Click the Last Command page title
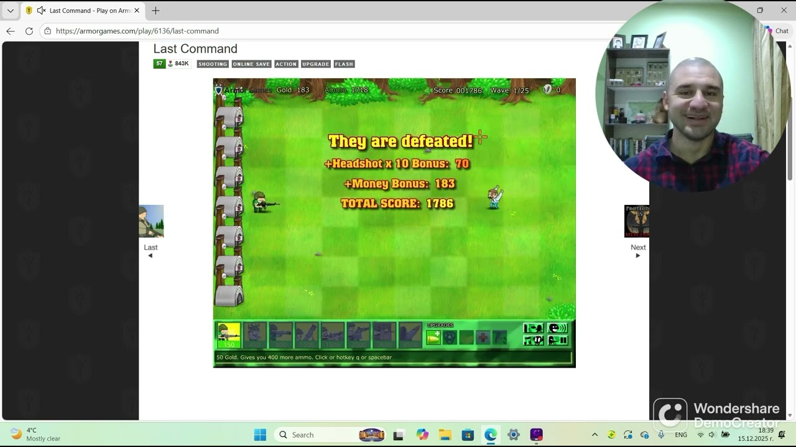Viewport: 796px width, 447px height. click(x=195, y=49)
